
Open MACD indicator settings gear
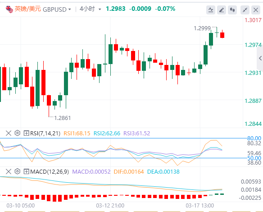click(17, 171)
